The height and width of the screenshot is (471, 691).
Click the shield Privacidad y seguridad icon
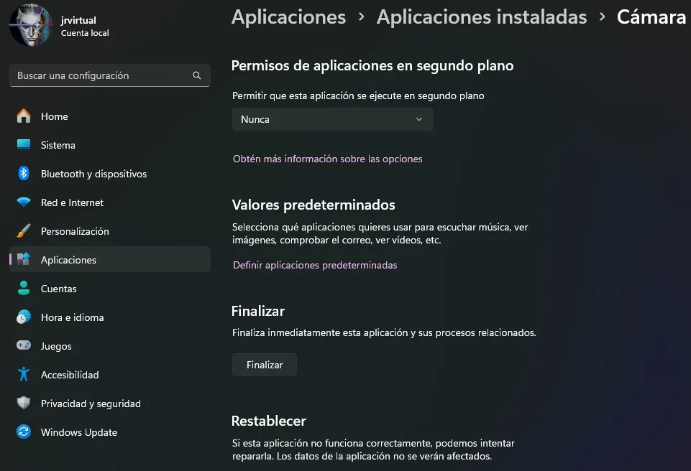click(24, 403)
